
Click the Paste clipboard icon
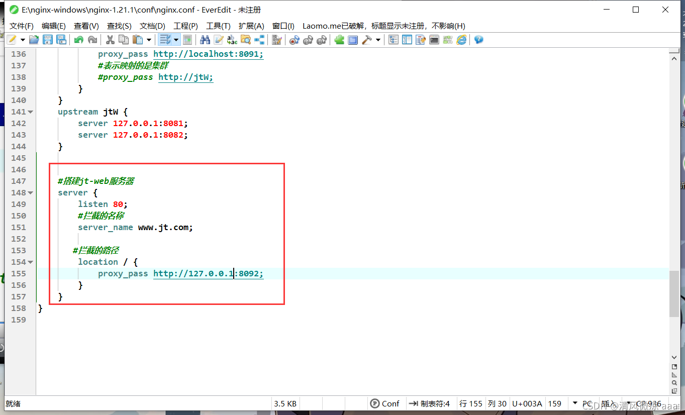[x=137, y=40]
